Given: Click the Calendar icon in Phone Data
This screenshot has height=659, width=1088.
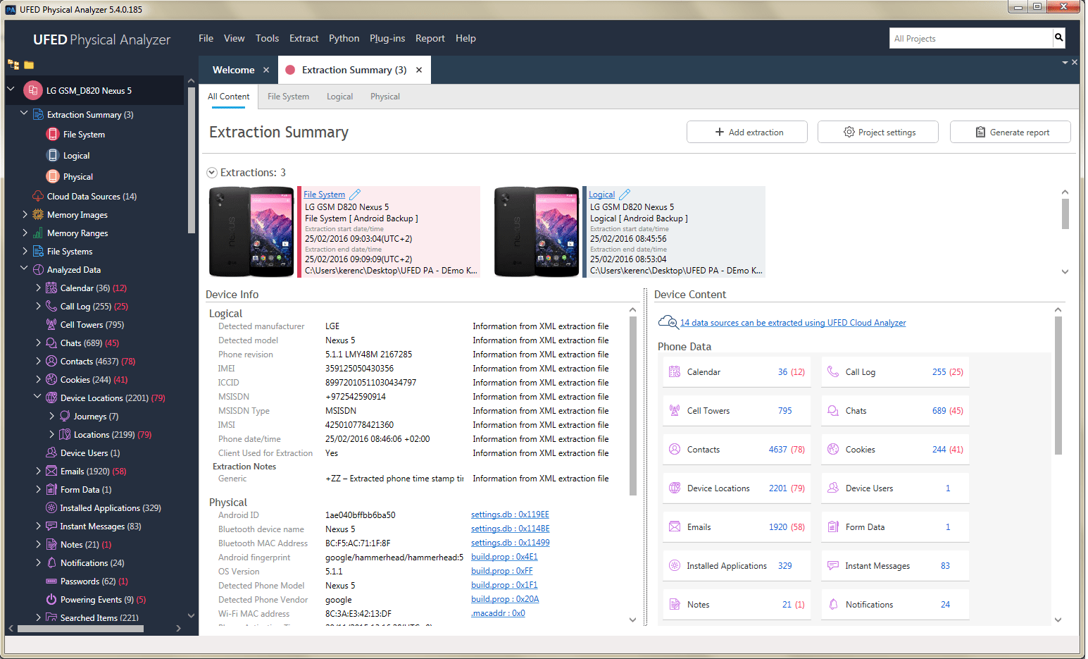Looking at the screenshot, I should click(x=675, y=372).
